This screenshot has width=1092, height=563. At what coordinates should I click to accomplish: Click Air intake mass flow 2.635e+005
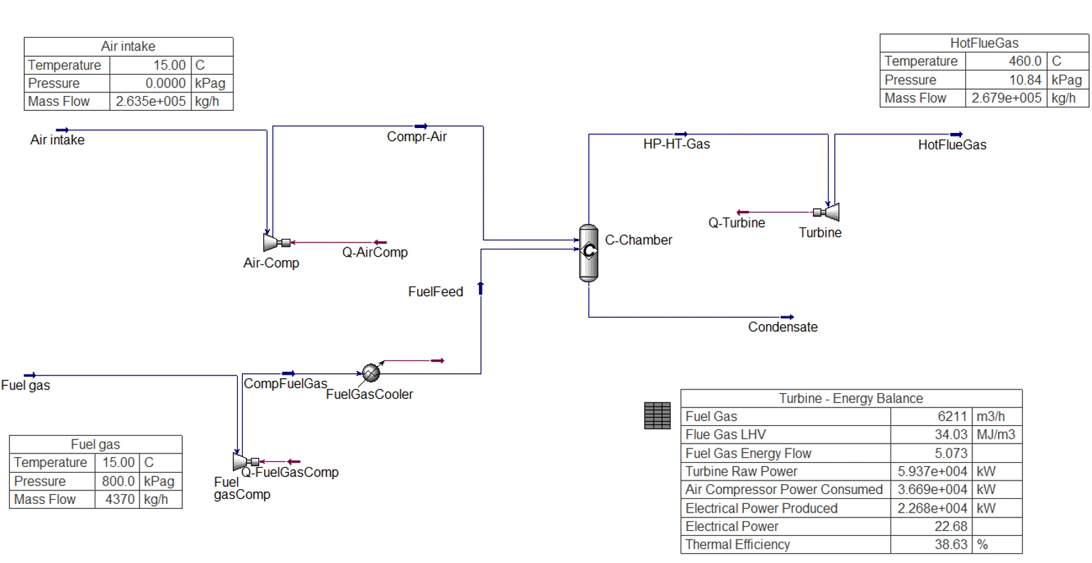point(151,102)
